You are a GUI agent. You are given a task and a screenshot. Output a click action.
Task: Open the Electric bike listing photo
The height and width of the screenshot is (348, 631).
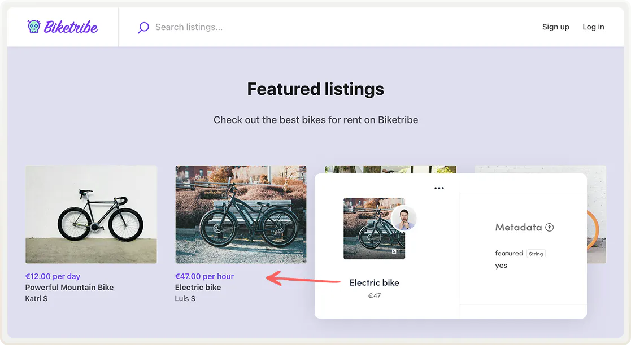coord(241,214)
